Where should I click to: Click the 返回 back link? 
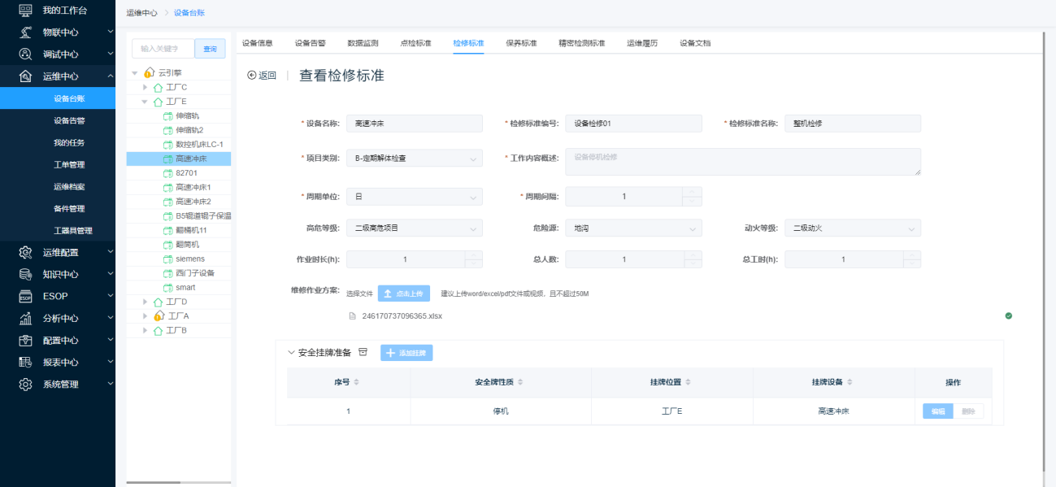click(262, 76)
